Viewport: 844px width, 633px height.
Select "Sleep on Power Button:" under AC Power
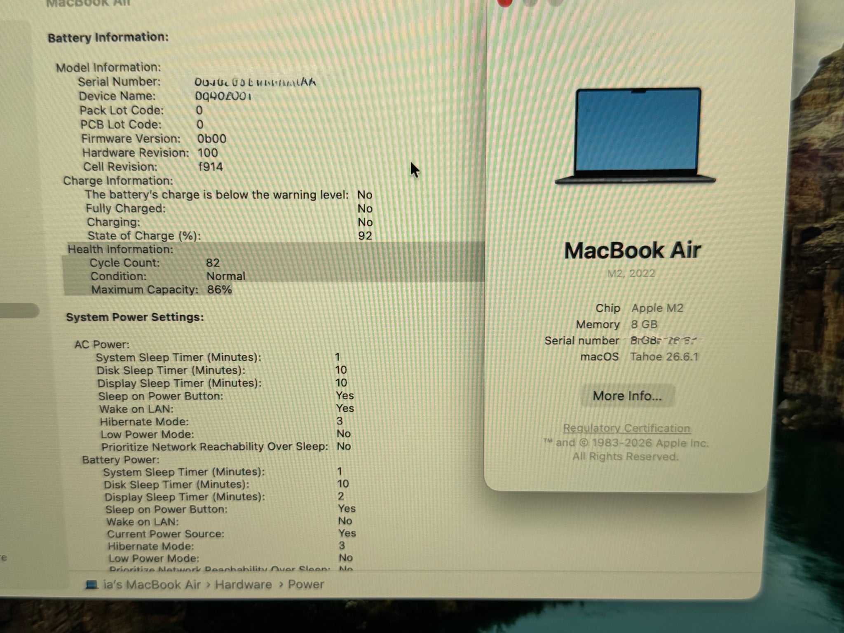tap(161, 396)
